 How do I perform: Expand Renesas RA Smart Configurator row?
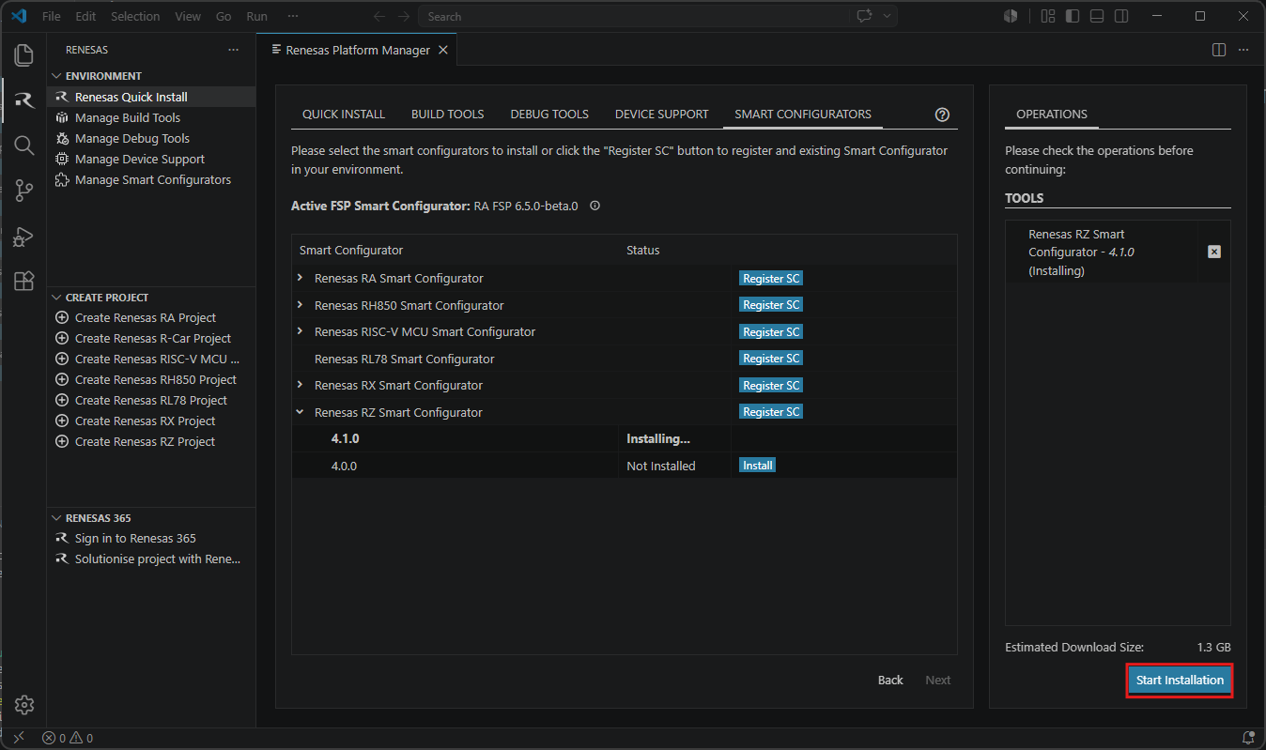point(301,278)
